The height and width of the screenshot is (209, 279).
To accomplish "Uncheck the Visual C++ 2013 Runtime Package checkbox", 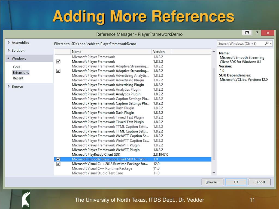I will pyautogui.click(x=58, y=164).
